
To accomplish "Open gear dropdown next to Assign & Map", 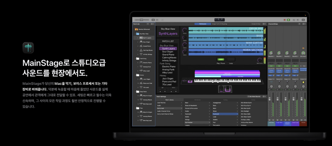I will [264, 24].
